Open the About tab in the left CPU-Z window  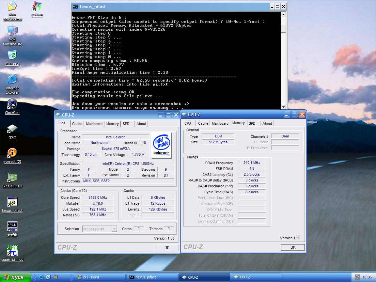pyautogui.click(x=141, y=124)
